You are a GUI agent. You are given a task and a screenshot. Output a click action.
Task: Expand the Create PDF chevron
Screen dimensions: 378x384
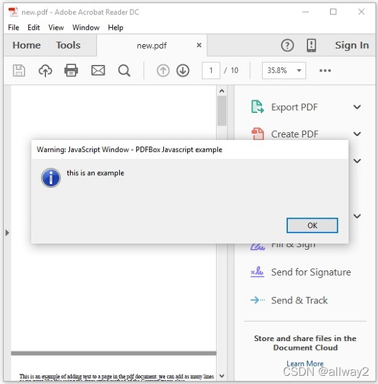[x=357, y=134]
